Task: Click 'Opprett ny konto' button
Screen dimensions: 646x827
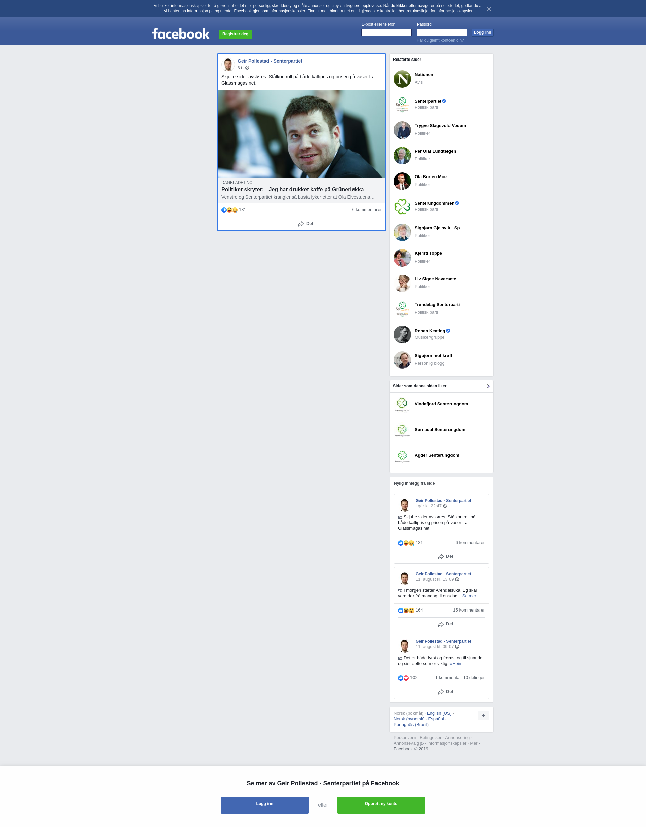Action: tap(381, 805)
